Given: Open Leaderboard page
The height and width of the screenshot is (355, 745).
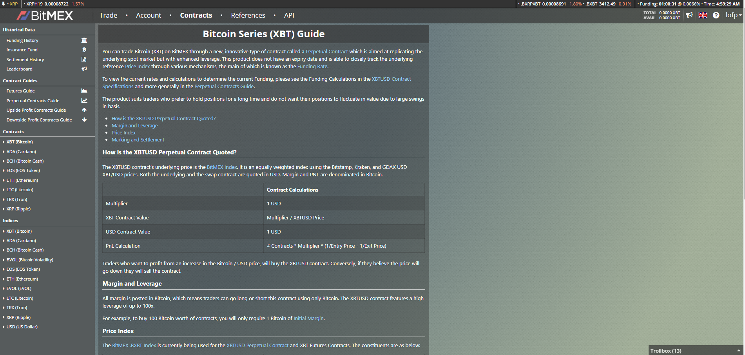Looking at the screenshot, I should point(20,69).
